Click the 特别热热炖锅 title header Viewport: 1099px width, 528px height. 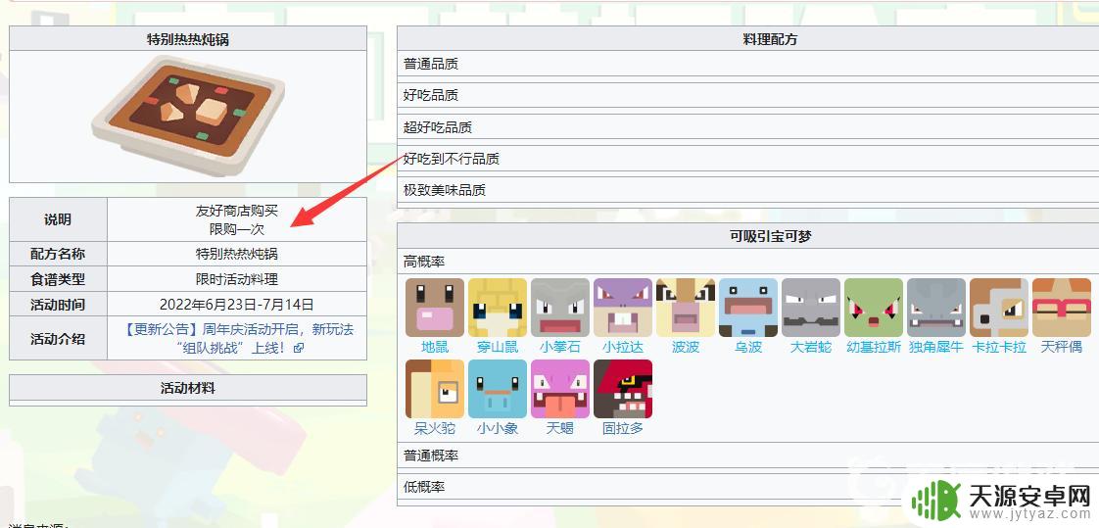[188, 39]
